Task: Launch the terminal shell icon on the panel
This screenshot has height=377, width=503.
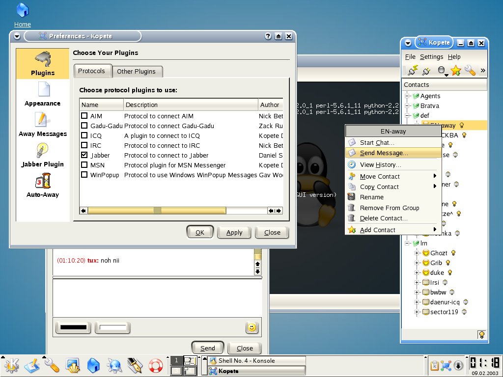Action: tap(73, 365)
